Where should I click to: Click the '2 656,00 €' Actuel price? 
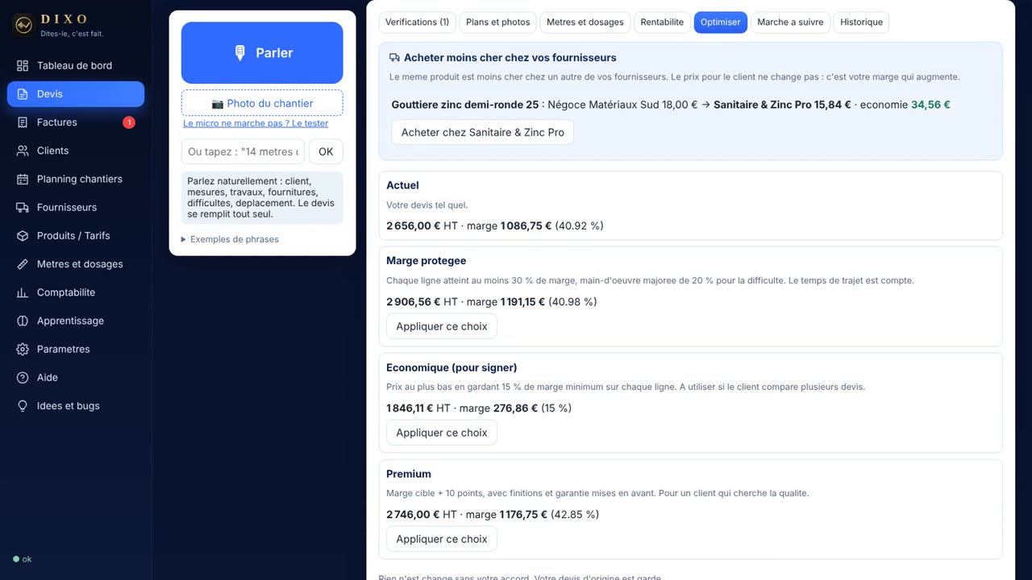(414, 226)
